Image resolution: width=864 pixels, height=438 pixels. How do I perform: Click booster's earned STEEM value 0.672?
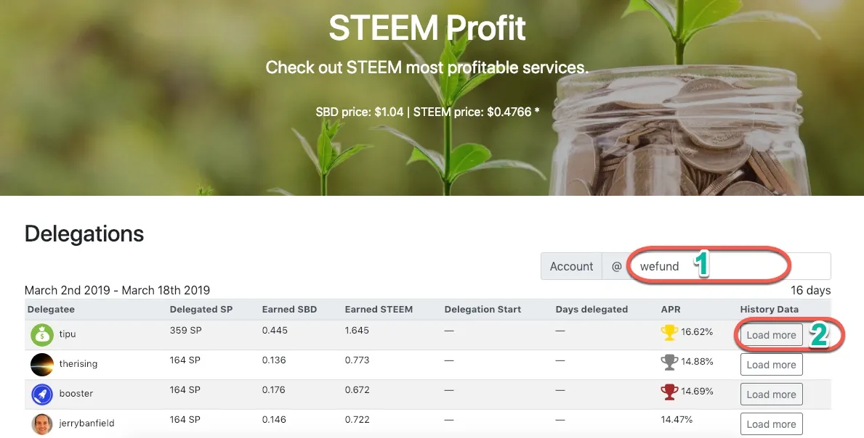(x=357, y=390)
